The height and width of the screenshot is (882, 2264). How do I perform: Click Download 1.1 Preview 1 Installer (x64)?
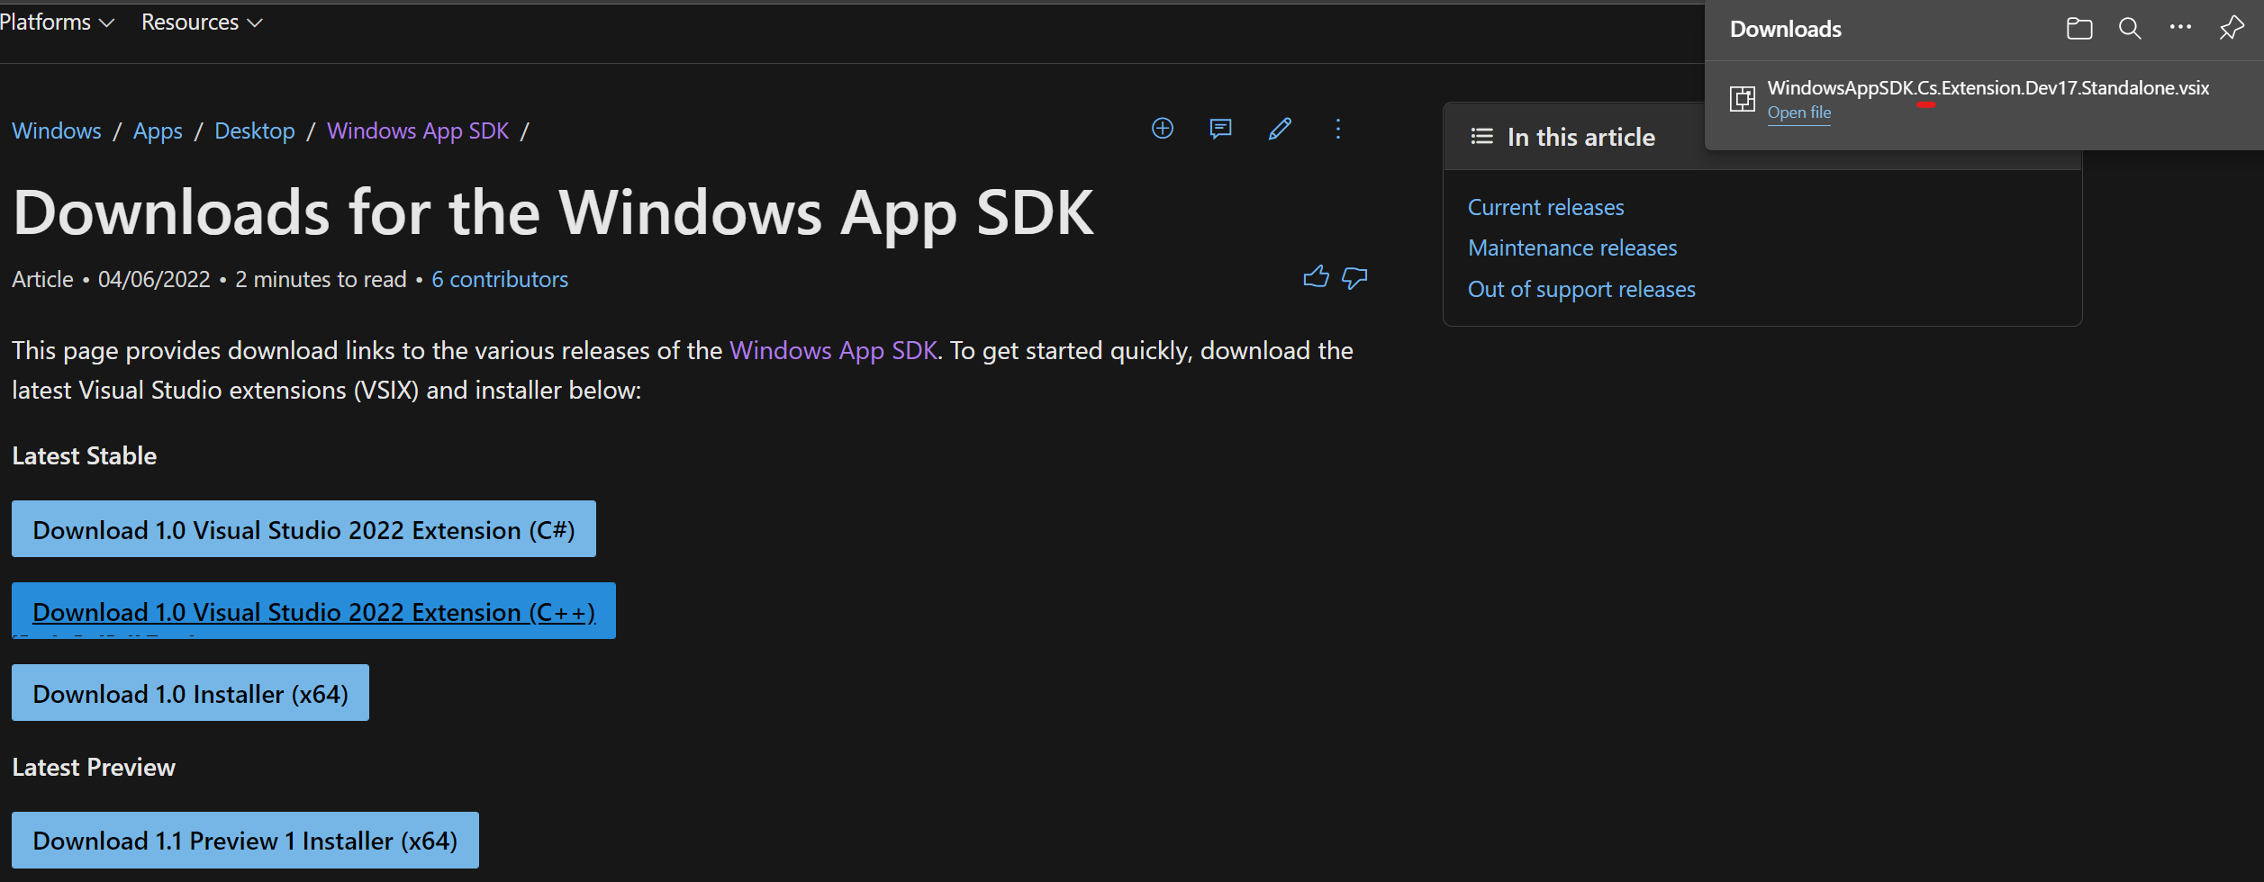click(x=244, y=840)
